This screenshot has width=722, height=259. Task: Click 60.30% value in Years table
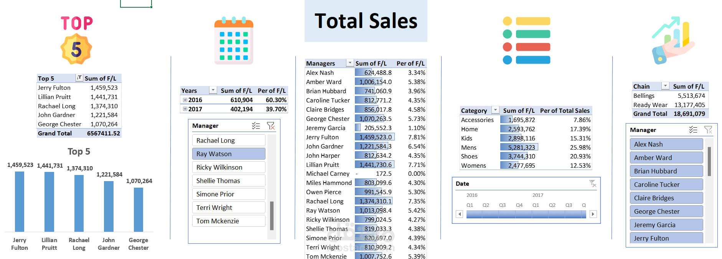click(x=276, y=100)
